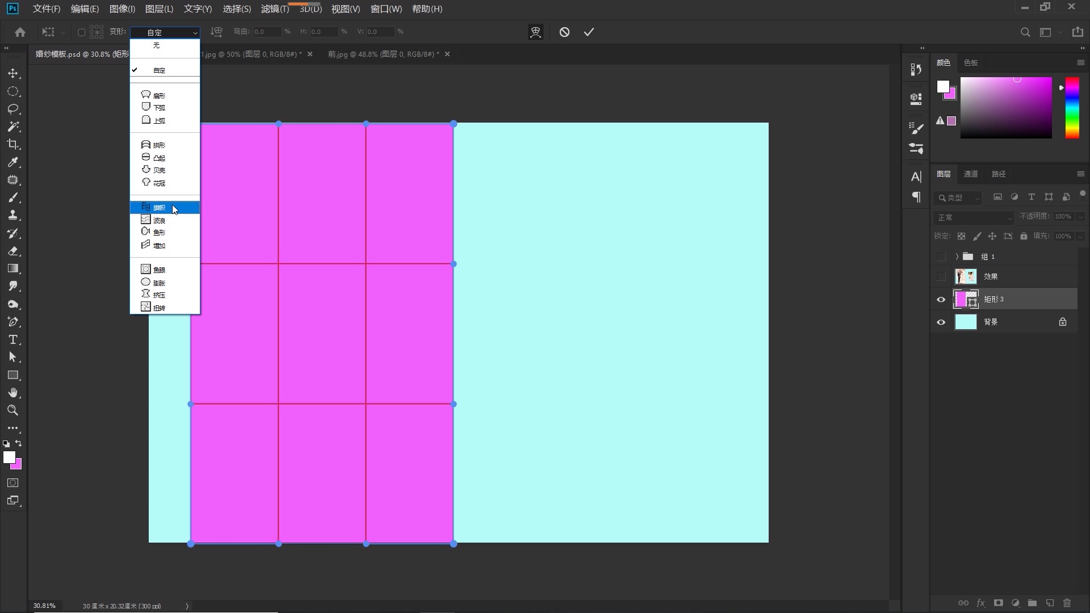1090x613 pixels.
Task: Commit the warp transform with checkmark
Action: point(589,32)
